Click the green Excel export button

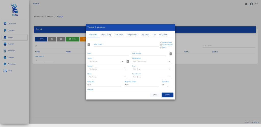point(73,39)
